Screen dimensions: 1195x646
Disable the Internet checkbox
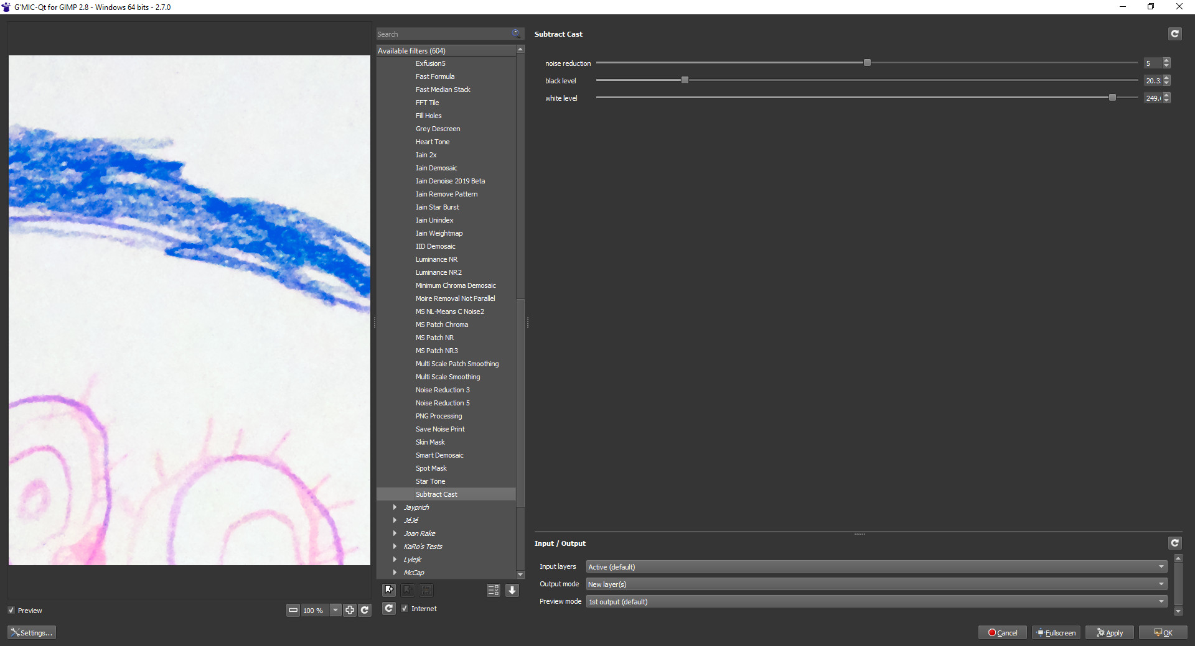[x=405, y=609]
